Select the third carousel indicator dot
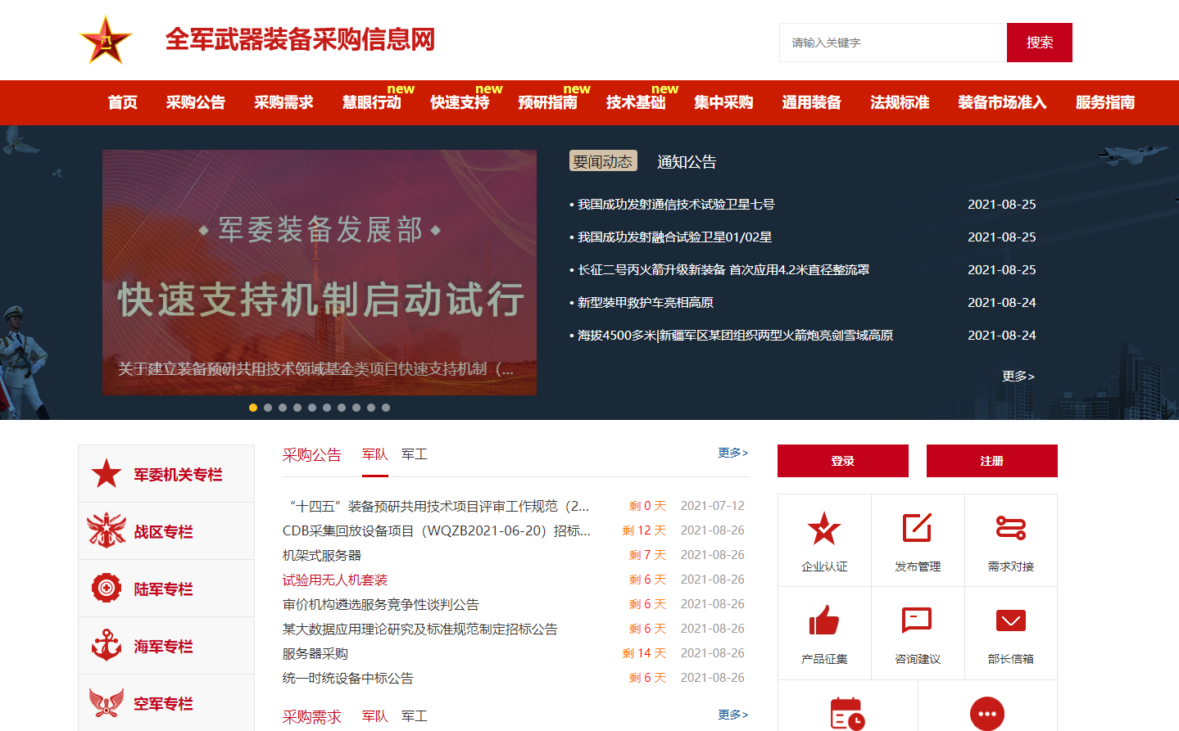Viewport: 1179px width, 731px height. [x=283, y=408]
